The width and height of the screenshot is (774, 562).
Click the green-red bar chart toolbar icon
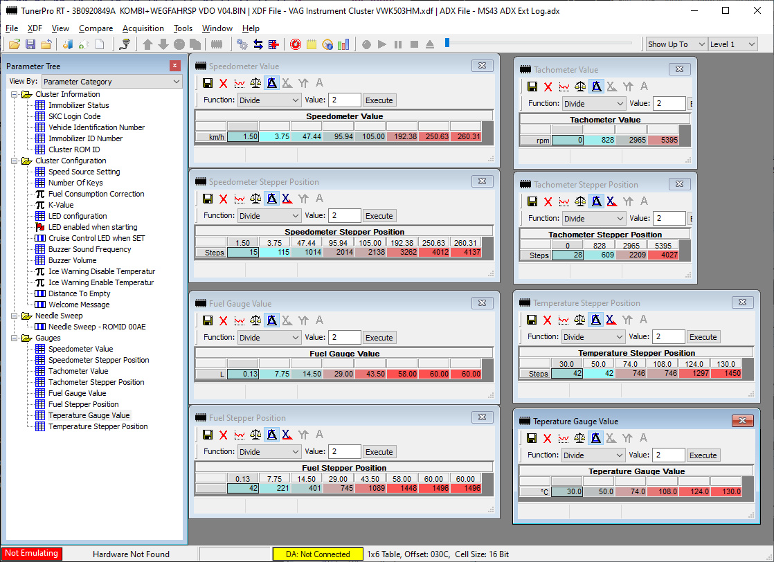point(343,44)
